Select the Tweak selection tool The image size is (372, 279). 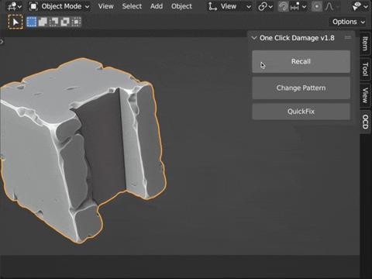click(15, 22)
